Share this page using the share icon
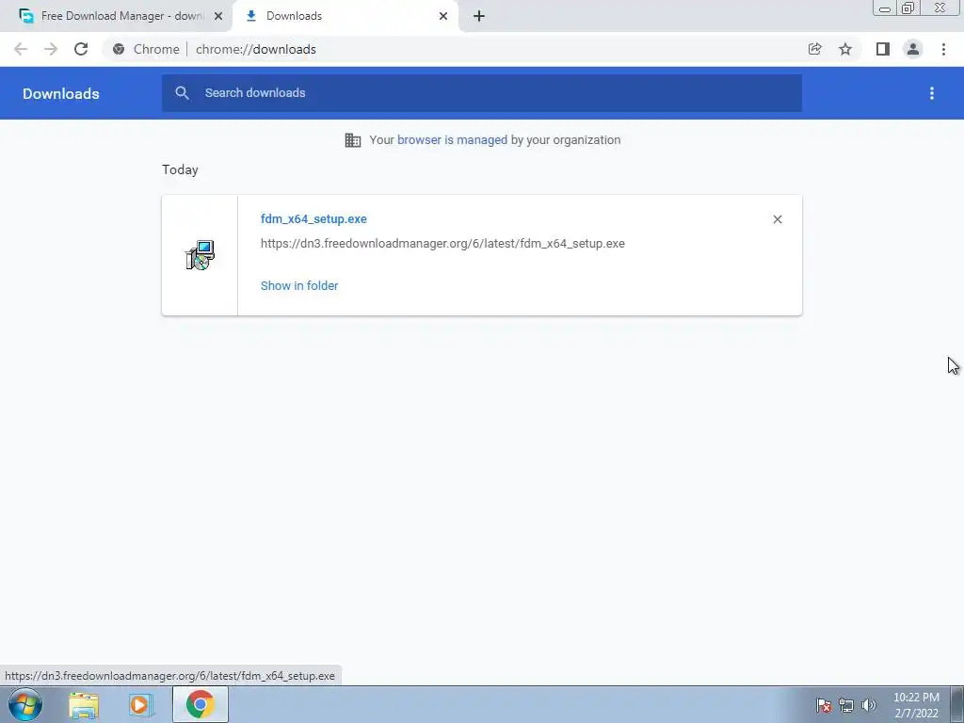964x723 pixels. tap(814, 49)
